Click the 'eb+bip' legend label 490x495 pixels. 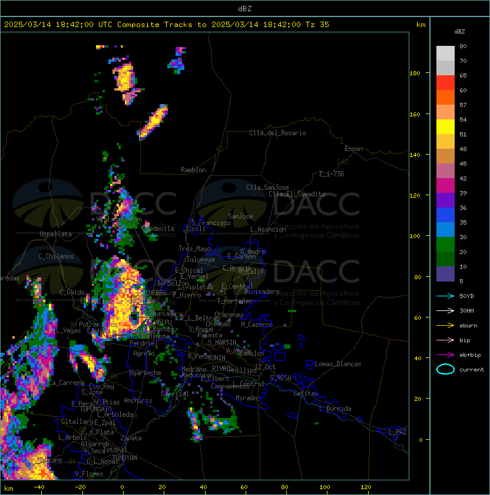click(470, 355)
